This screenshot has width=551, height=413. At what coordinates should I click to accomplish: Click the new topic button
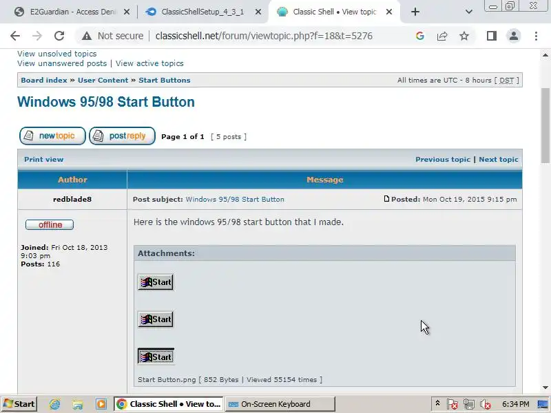52,136
